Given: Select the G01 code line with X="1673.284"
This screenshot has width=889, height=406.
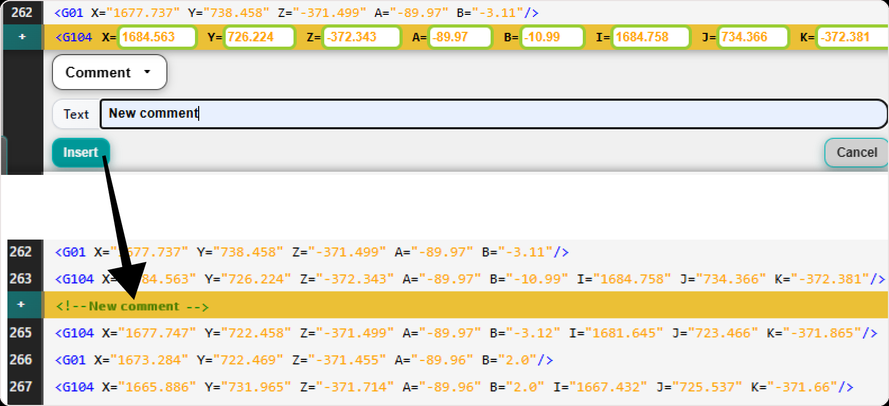Looking at the screenshot, I should 304,360.
